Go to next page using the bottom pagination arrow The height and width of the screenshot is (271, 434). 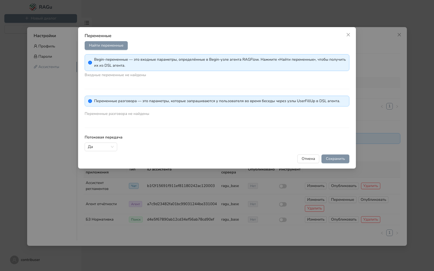tap(397, 233)
